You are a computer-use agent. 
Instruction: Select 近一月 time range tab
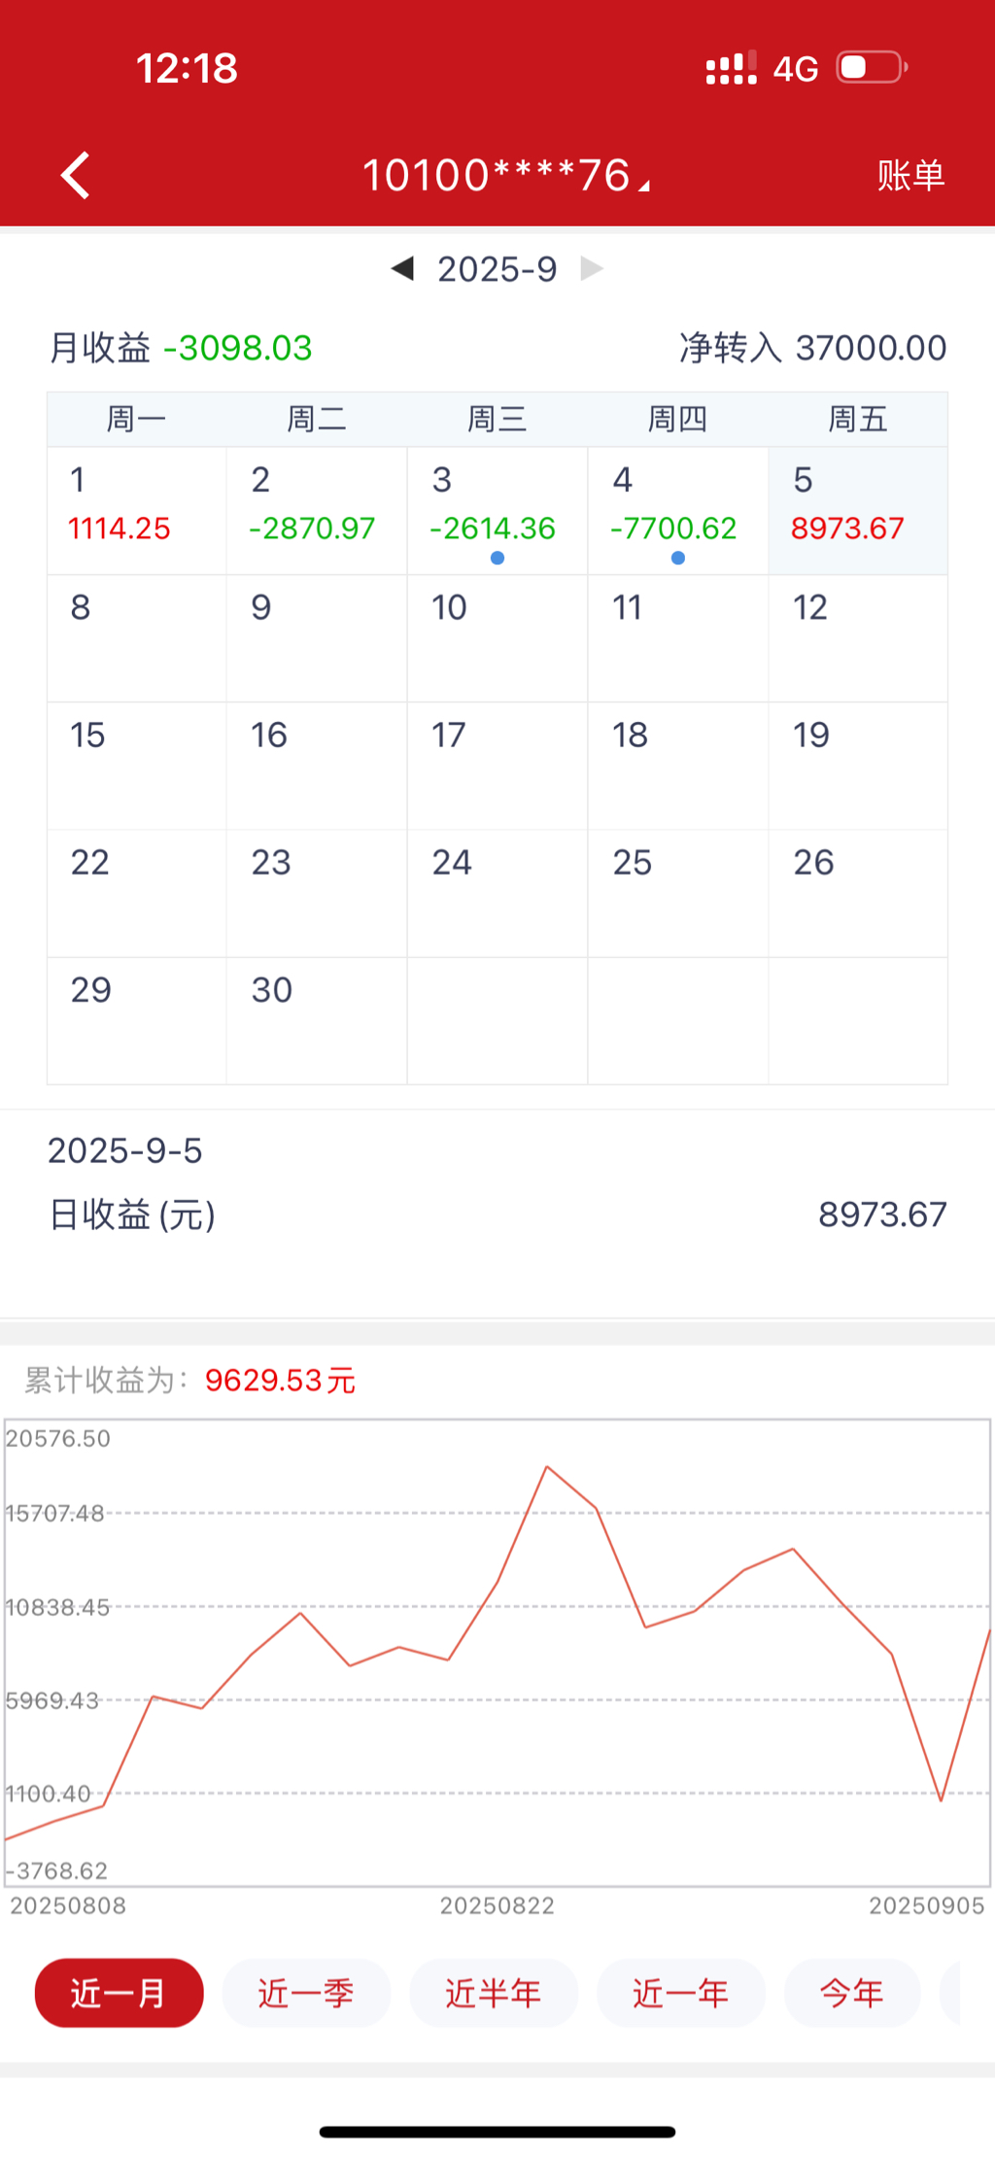pyautogui.click(x=119, y=1993)
